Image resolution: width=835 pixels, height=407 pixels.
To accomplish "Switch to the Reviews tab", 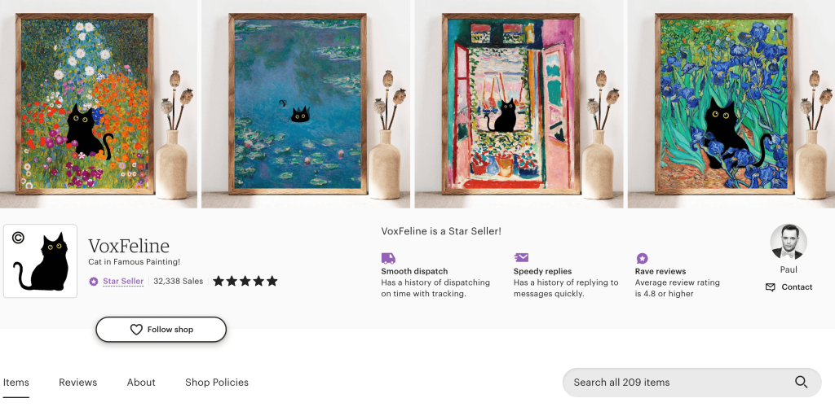I will coord(78,383).
